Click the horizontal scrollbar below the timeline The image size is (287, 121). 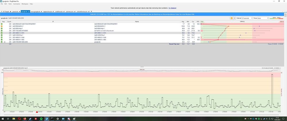(x=142, y=115)
